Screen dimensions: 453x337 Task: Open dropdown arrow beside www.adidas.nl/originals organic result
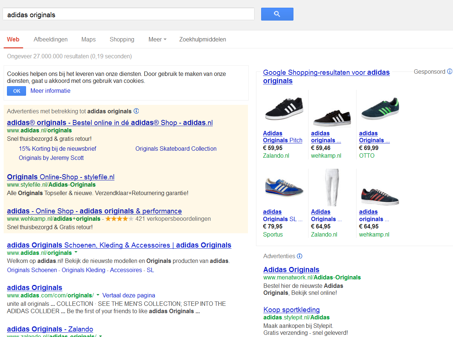(76, 253)
